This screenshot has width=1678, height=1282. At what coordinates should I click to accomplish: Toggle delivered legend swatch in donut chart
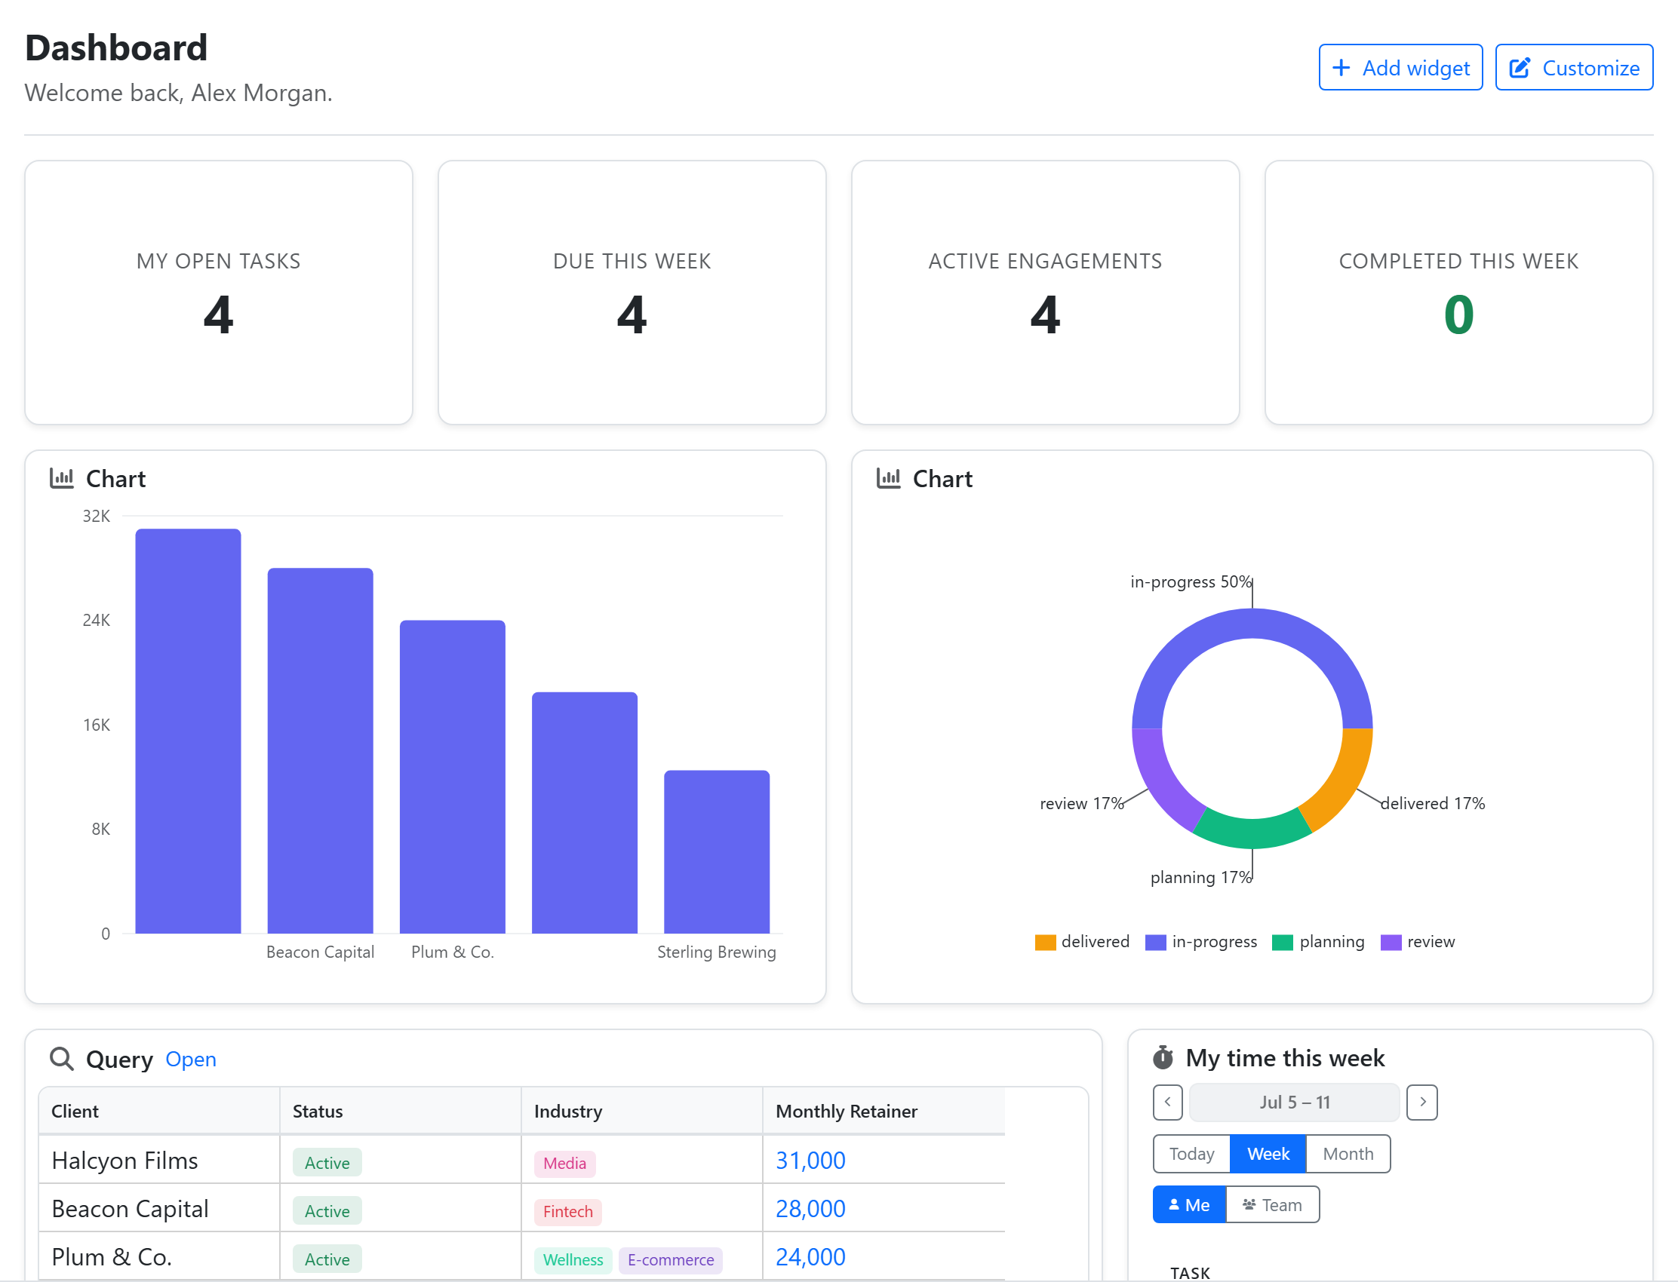1045,942
